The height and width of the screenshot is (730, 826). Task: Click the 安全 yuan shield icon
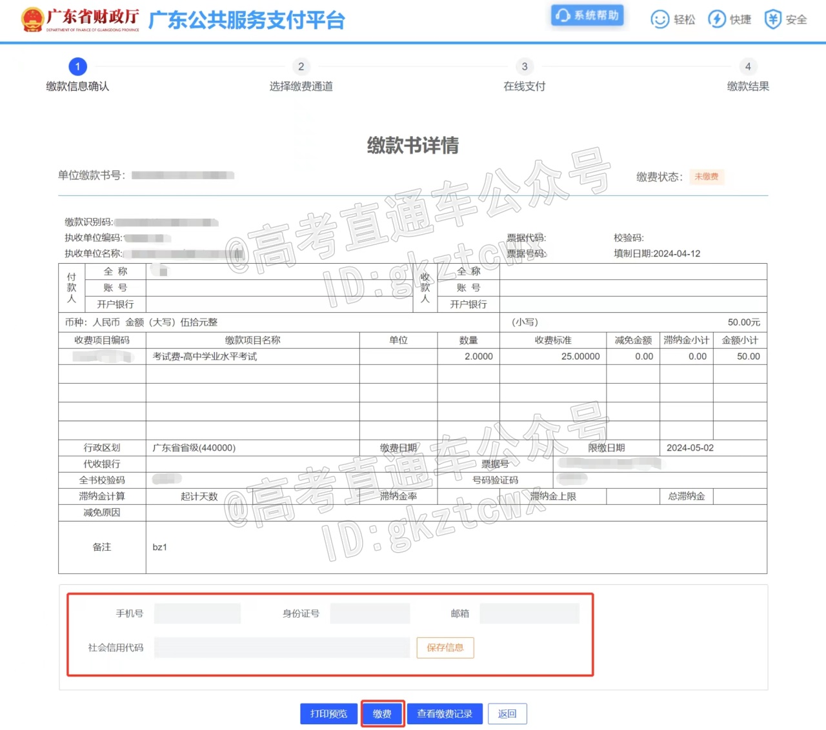click(x=772, y=19)
